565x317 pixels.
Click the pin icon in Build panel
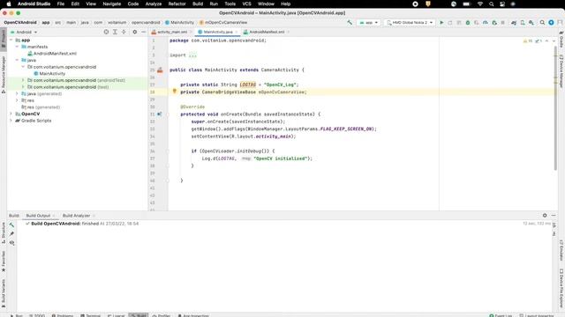click(11, 233)
